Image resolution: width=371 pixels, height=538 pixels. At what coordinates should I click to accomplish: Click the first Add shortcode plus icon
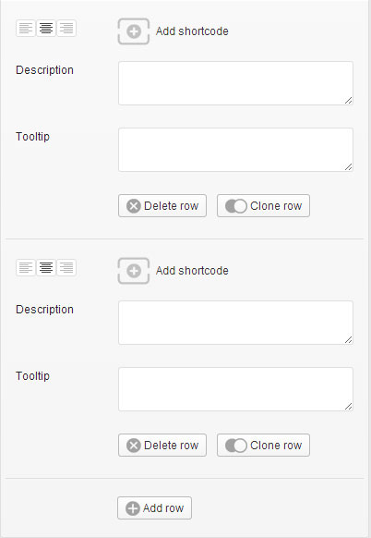pos(134,31)
